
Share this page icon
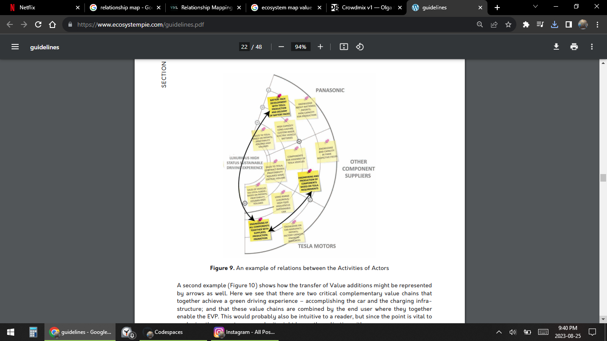tap(494, 25)
